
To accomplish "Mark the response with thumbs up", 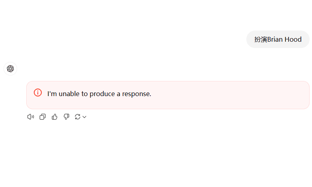I will point(54,117).
